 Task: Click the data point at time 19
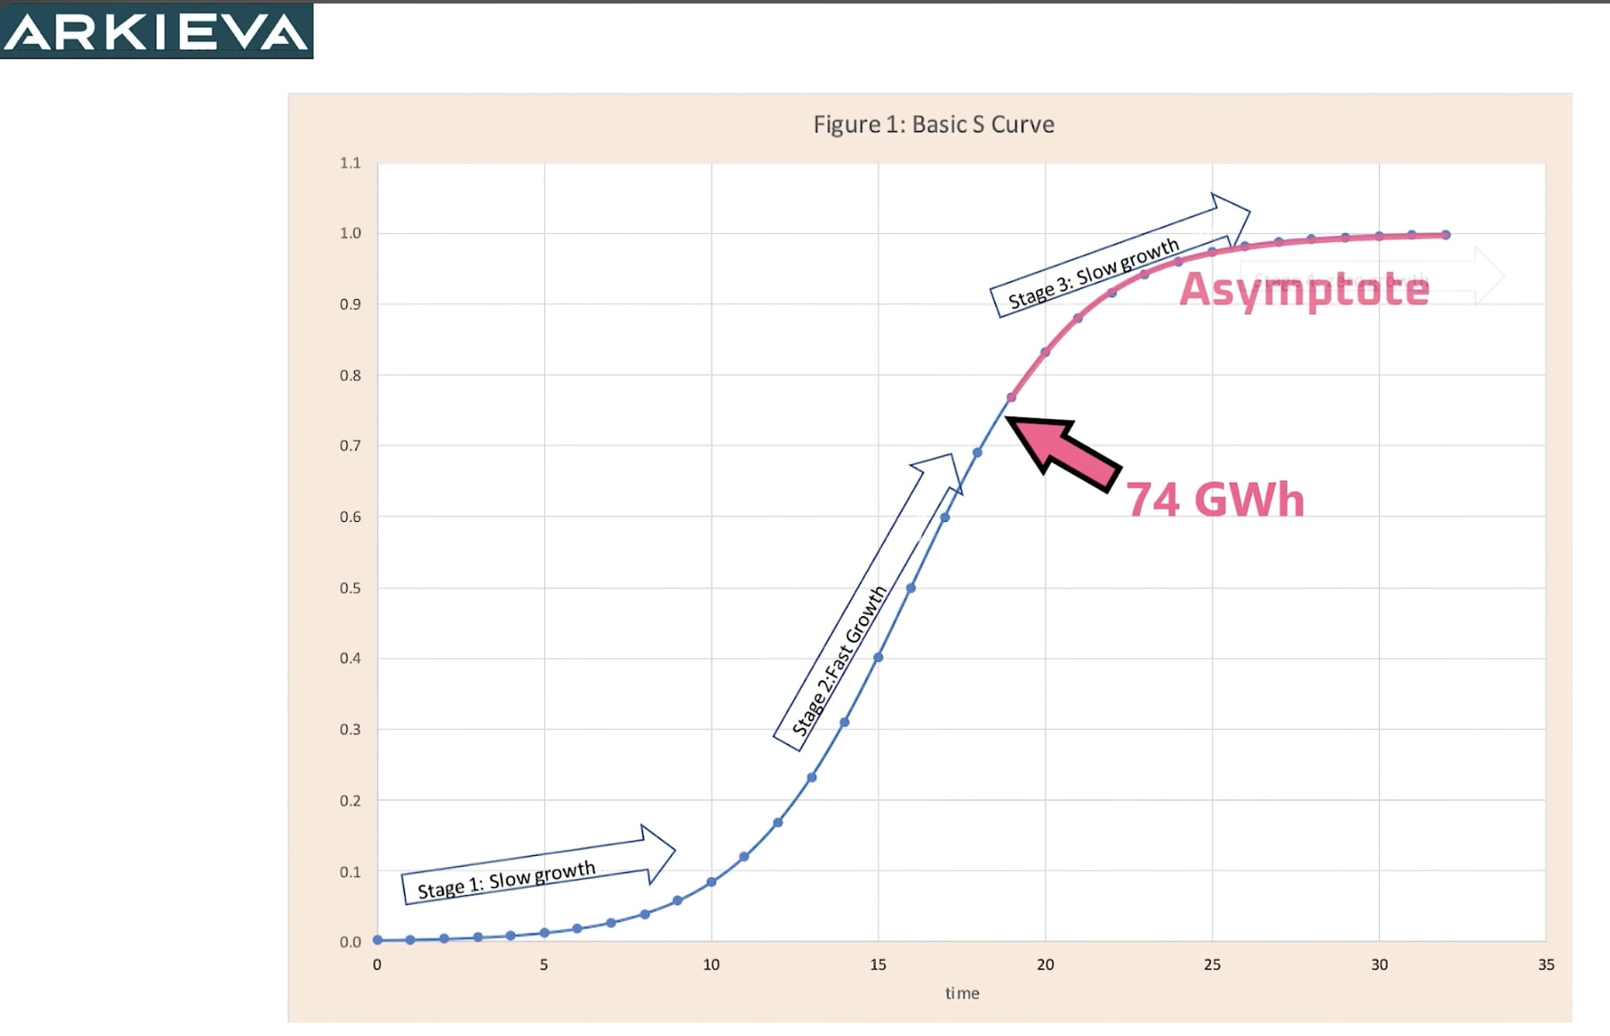coord(1009,396)
